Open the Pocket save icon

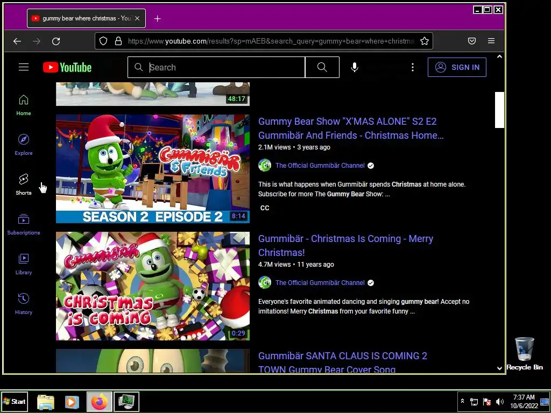coord(472,41)
